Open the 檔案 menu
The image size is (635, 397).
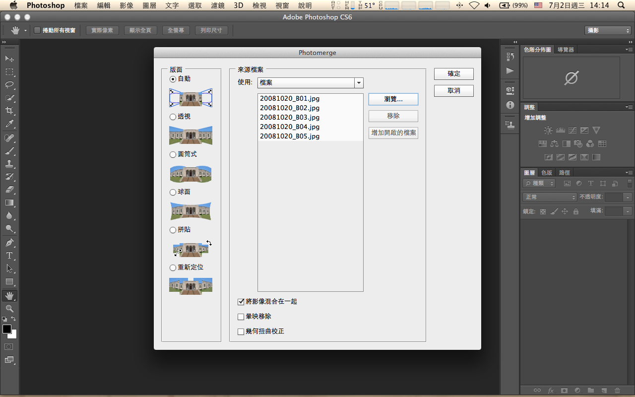pyautogui.click(x=81, y=5)
